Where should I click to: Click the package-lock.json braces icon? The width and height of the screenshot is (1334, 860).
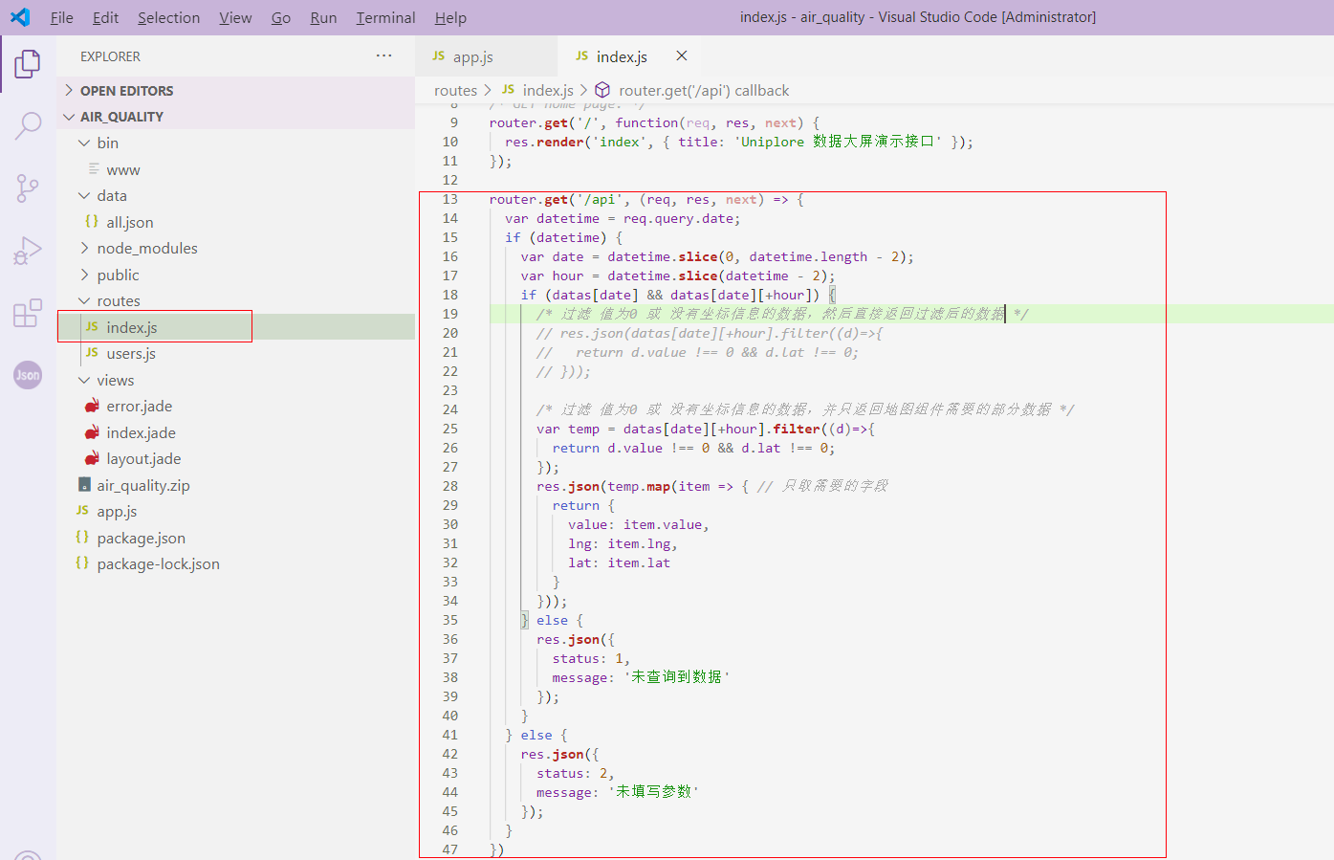(82, 563)
